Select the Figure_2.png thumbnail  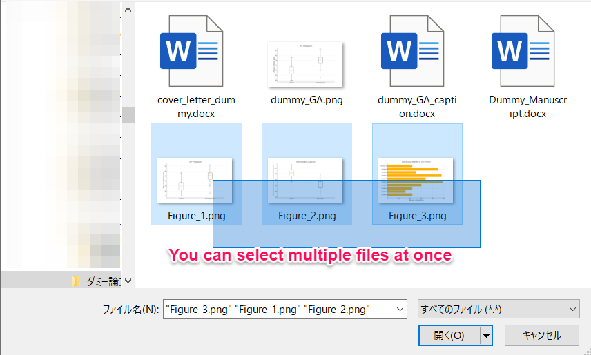[305, 181]
